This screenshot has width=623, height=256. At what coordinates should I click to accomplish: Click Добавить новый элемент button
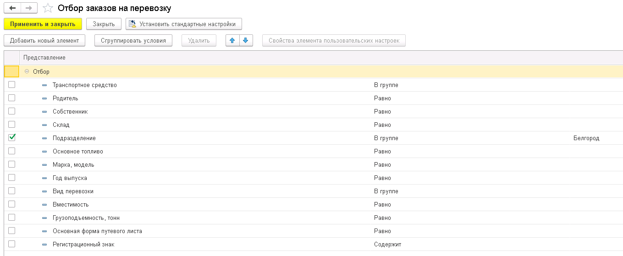[x=44, y=40]
